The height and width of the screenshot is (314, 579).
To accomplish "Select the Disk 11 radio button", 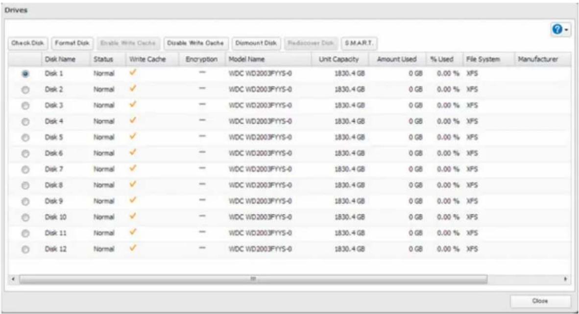I will click(x=25, y=233).
